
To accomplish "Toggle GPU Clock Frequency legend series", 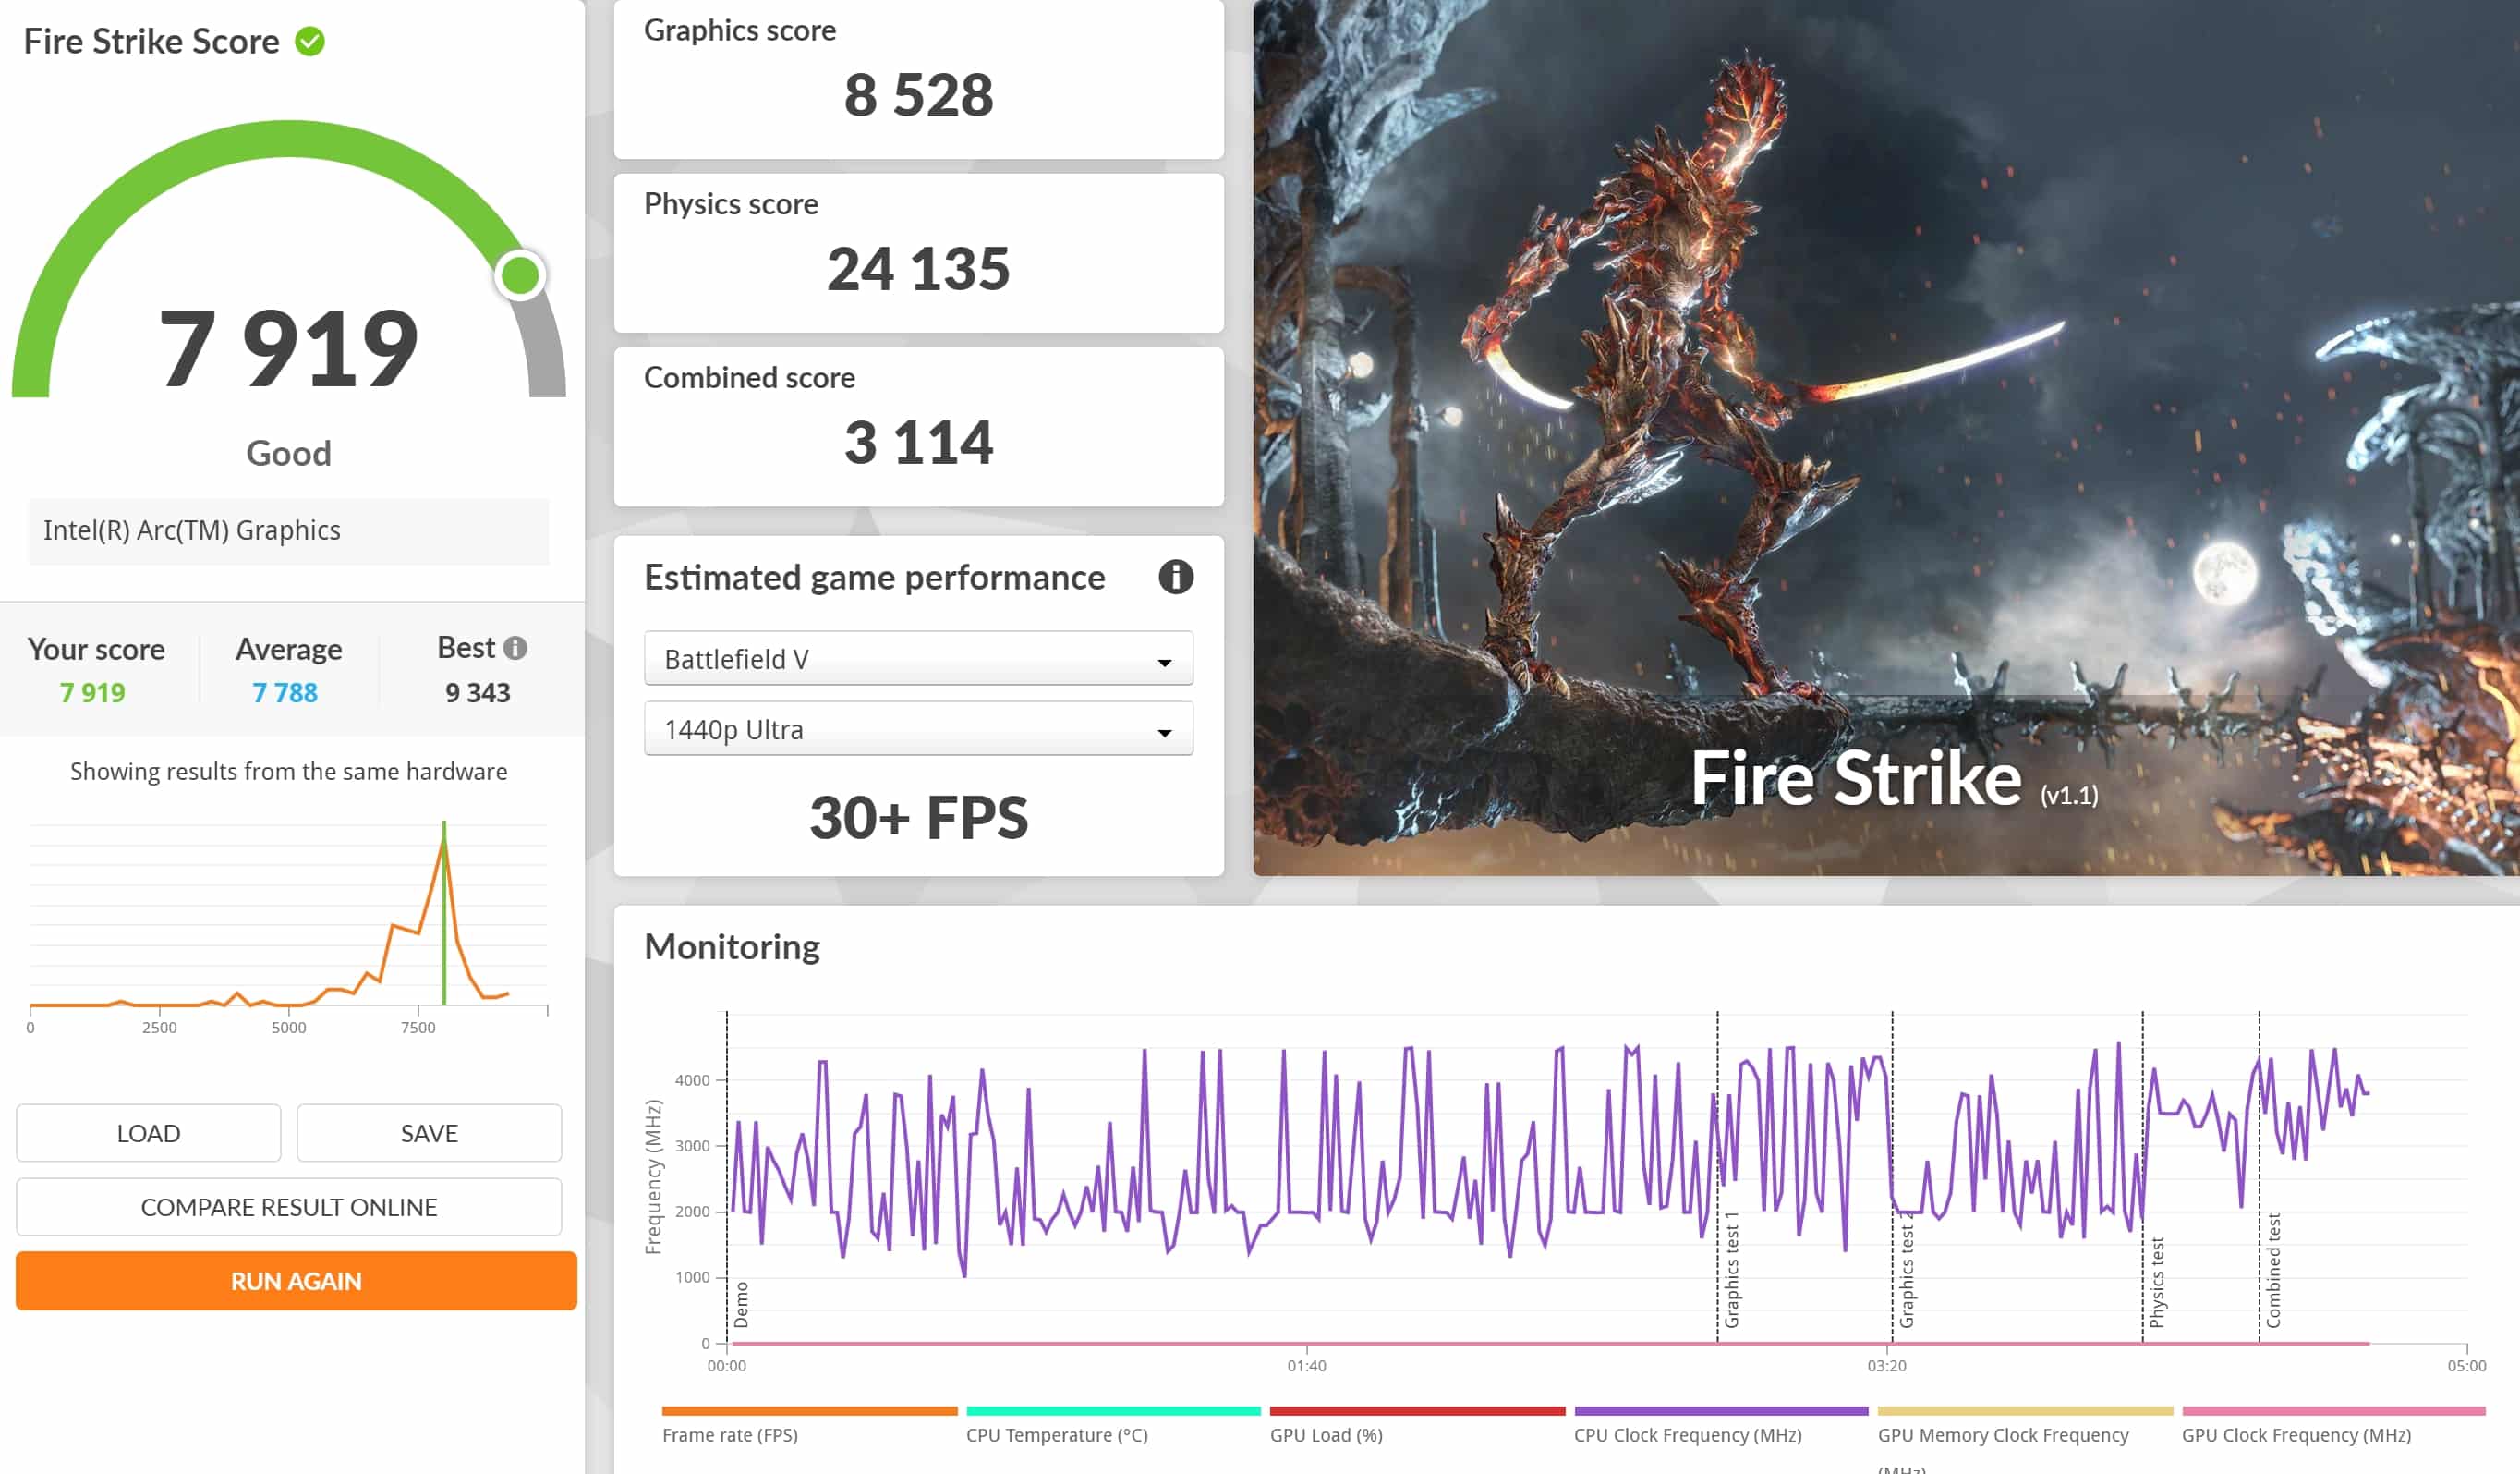I will [x=2295, y=1435].
